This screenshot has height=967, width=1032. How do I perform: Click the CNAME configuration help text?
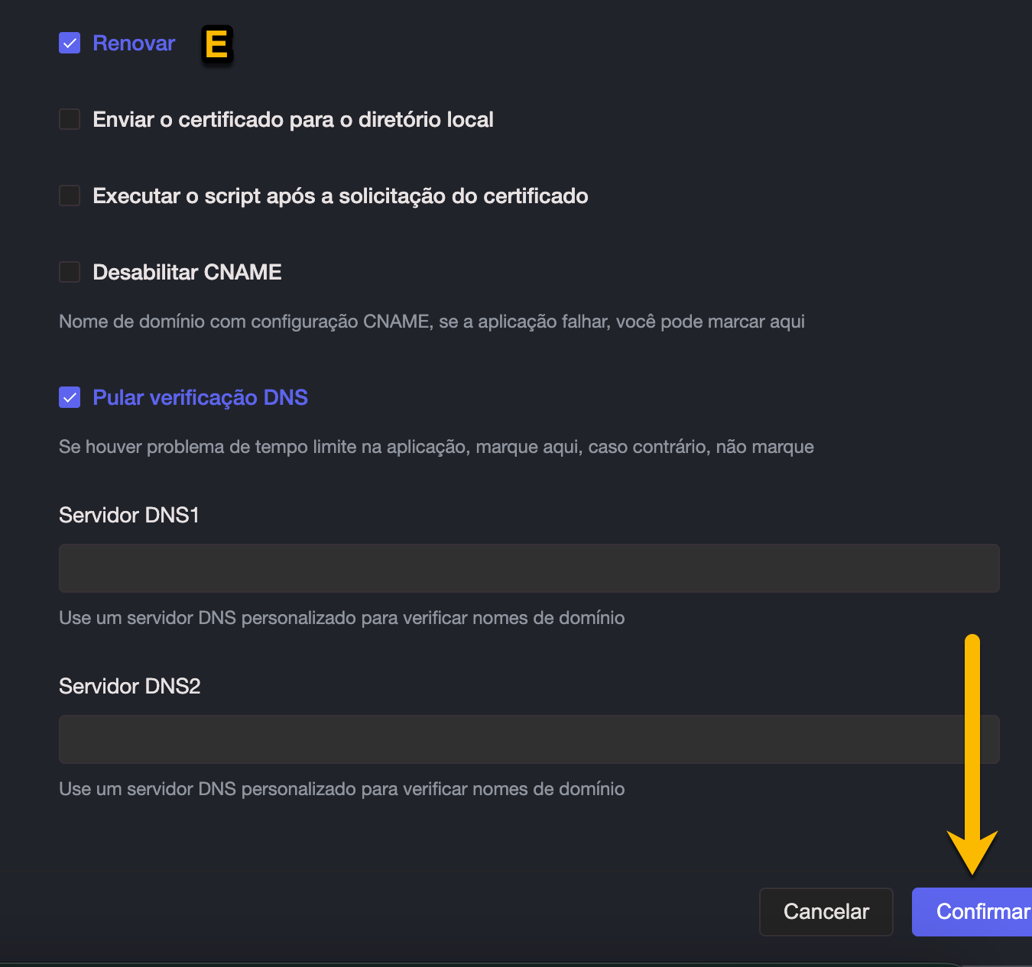[x=432, y=322]
